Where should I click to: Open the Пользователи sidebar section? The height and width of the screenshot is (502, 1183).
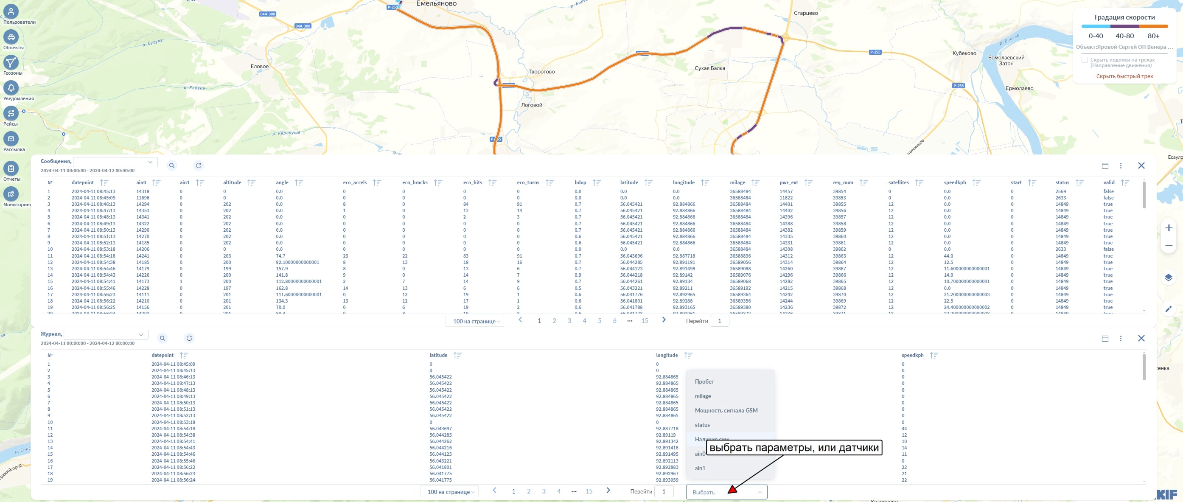[11, 11]
